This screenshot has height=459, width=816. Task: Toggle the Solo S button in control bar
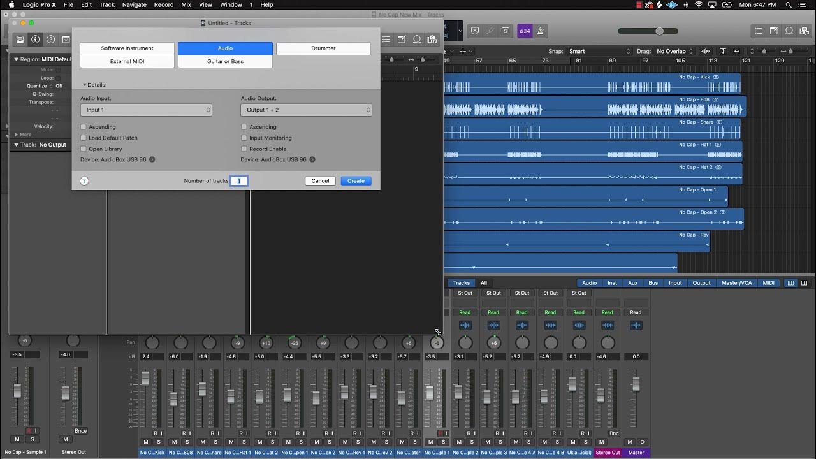pos(506,31)
